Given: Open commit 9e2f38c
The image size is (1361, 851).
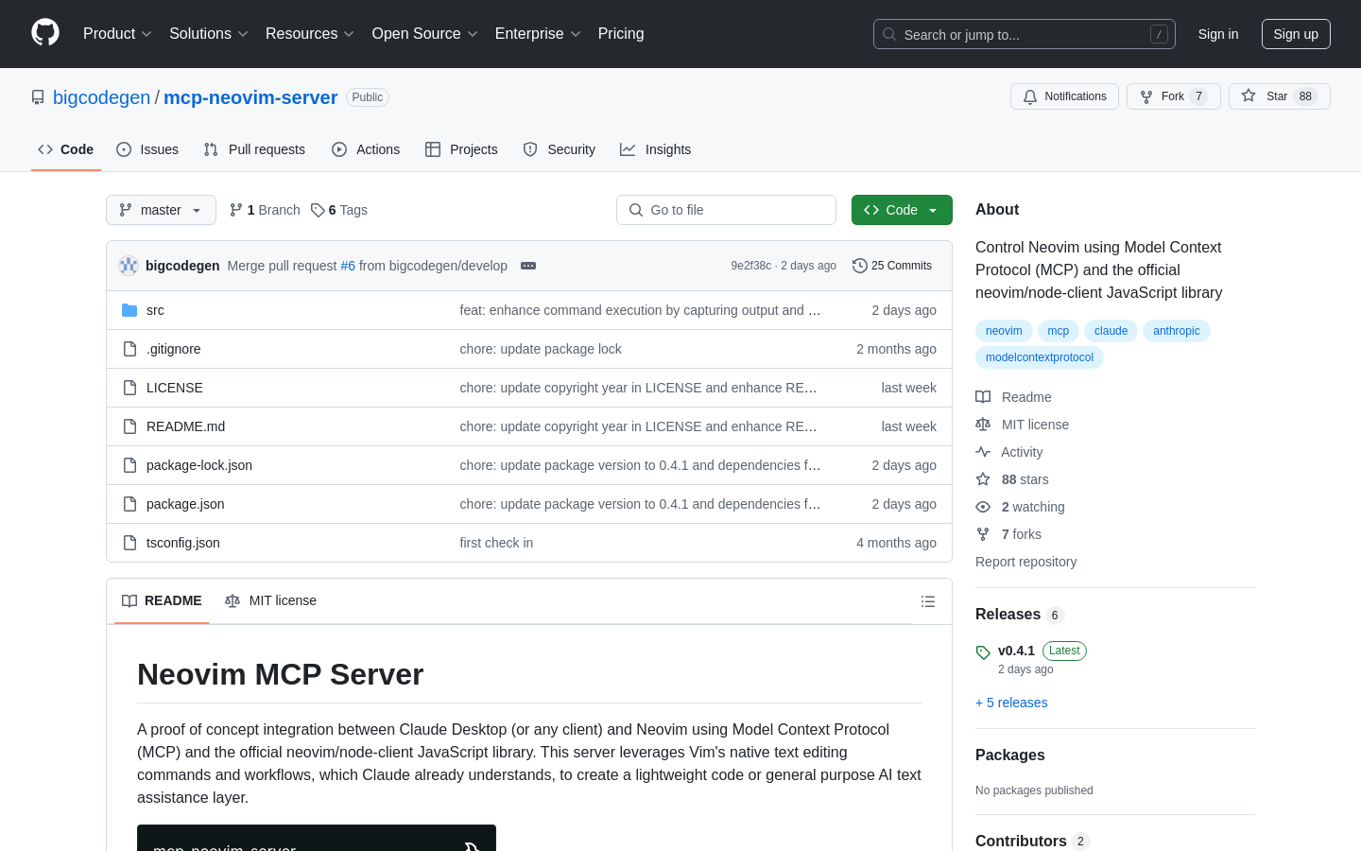Looking at the screenshot, I should pos(750,266).
